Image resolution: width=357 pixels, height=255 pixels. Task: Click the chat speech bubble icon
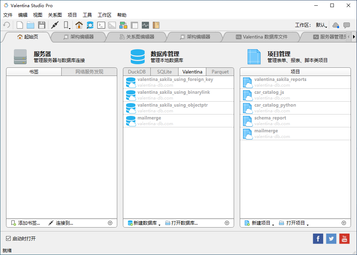pos(347,25)
